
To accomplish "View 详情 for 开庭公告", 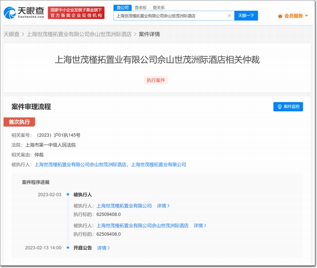I will coord(103,248).
